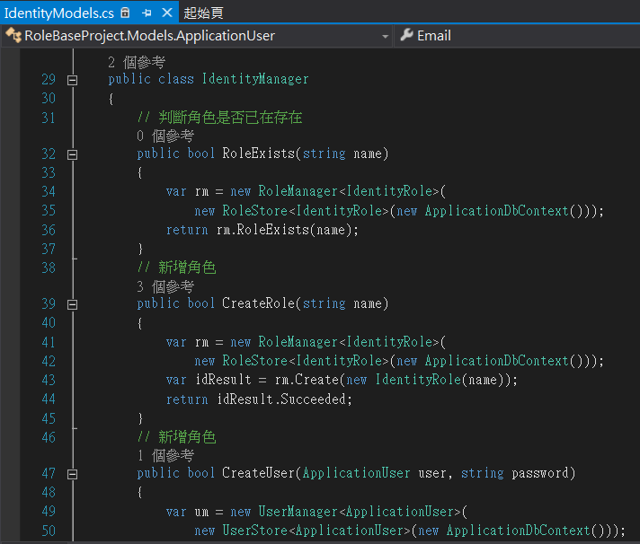Click RoleManager on line 34

298,191
